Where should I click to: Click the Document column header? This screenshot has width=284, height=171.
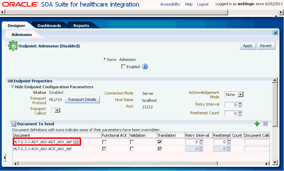57,135
